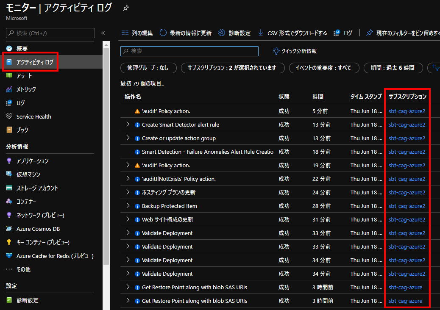
Task: Focus the activity log 検索 box
Action: (x=189, y=51)
